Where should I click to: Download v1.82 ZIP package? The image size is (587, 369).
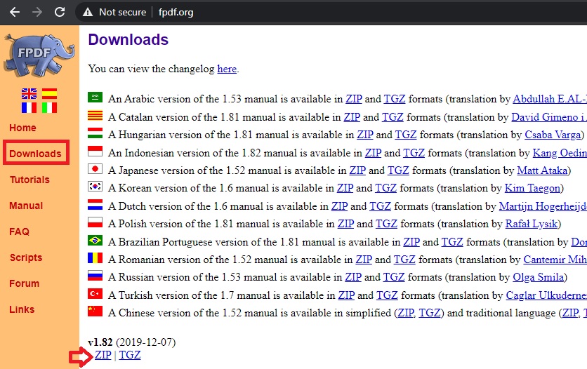[x=103, y=355]
